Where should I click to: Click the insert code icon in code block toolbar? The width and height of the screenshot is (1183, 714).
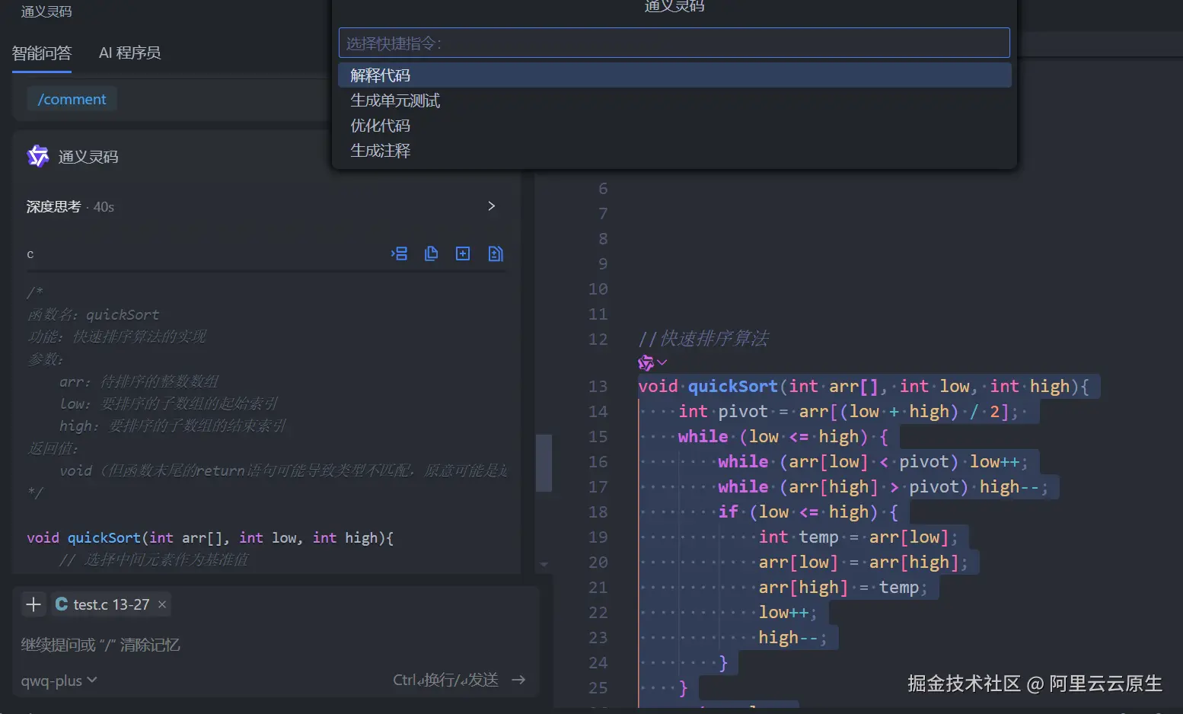click(399, 253)
